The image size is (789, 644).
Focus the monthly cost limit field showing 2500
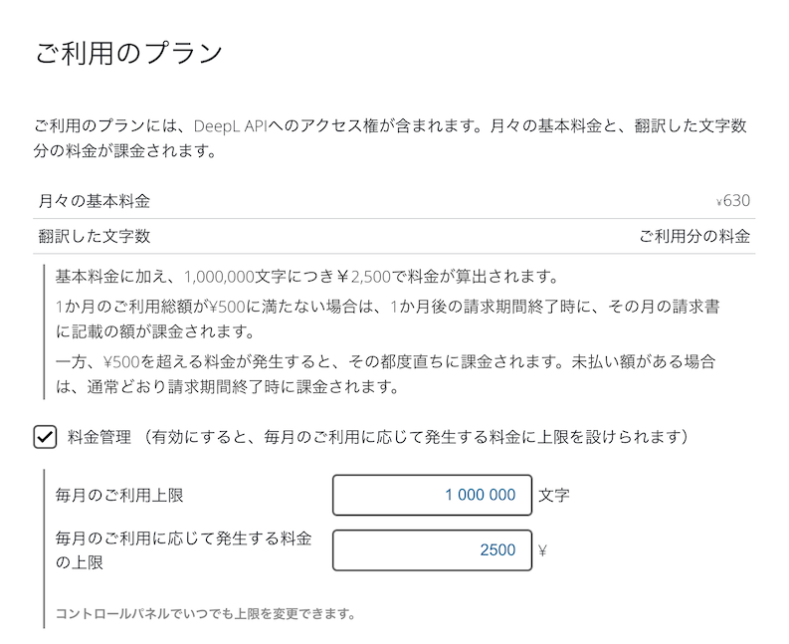432,550
